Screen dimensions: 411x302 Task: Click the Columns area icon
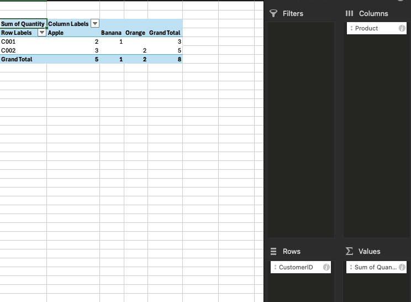(349, 13)
